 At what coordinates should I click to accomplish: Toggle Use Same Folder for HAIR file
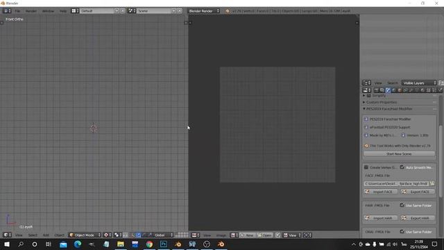point(402,206)
